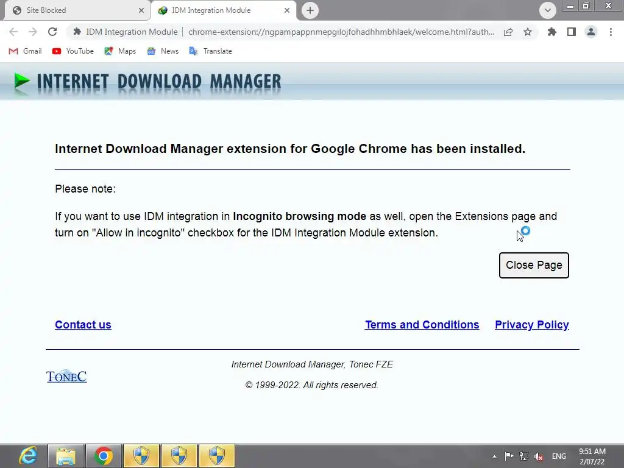The width and height of the screenshot is (624, 468).
Task: Open the Chrome three-dot menu
Action: (x=611, y=32)
